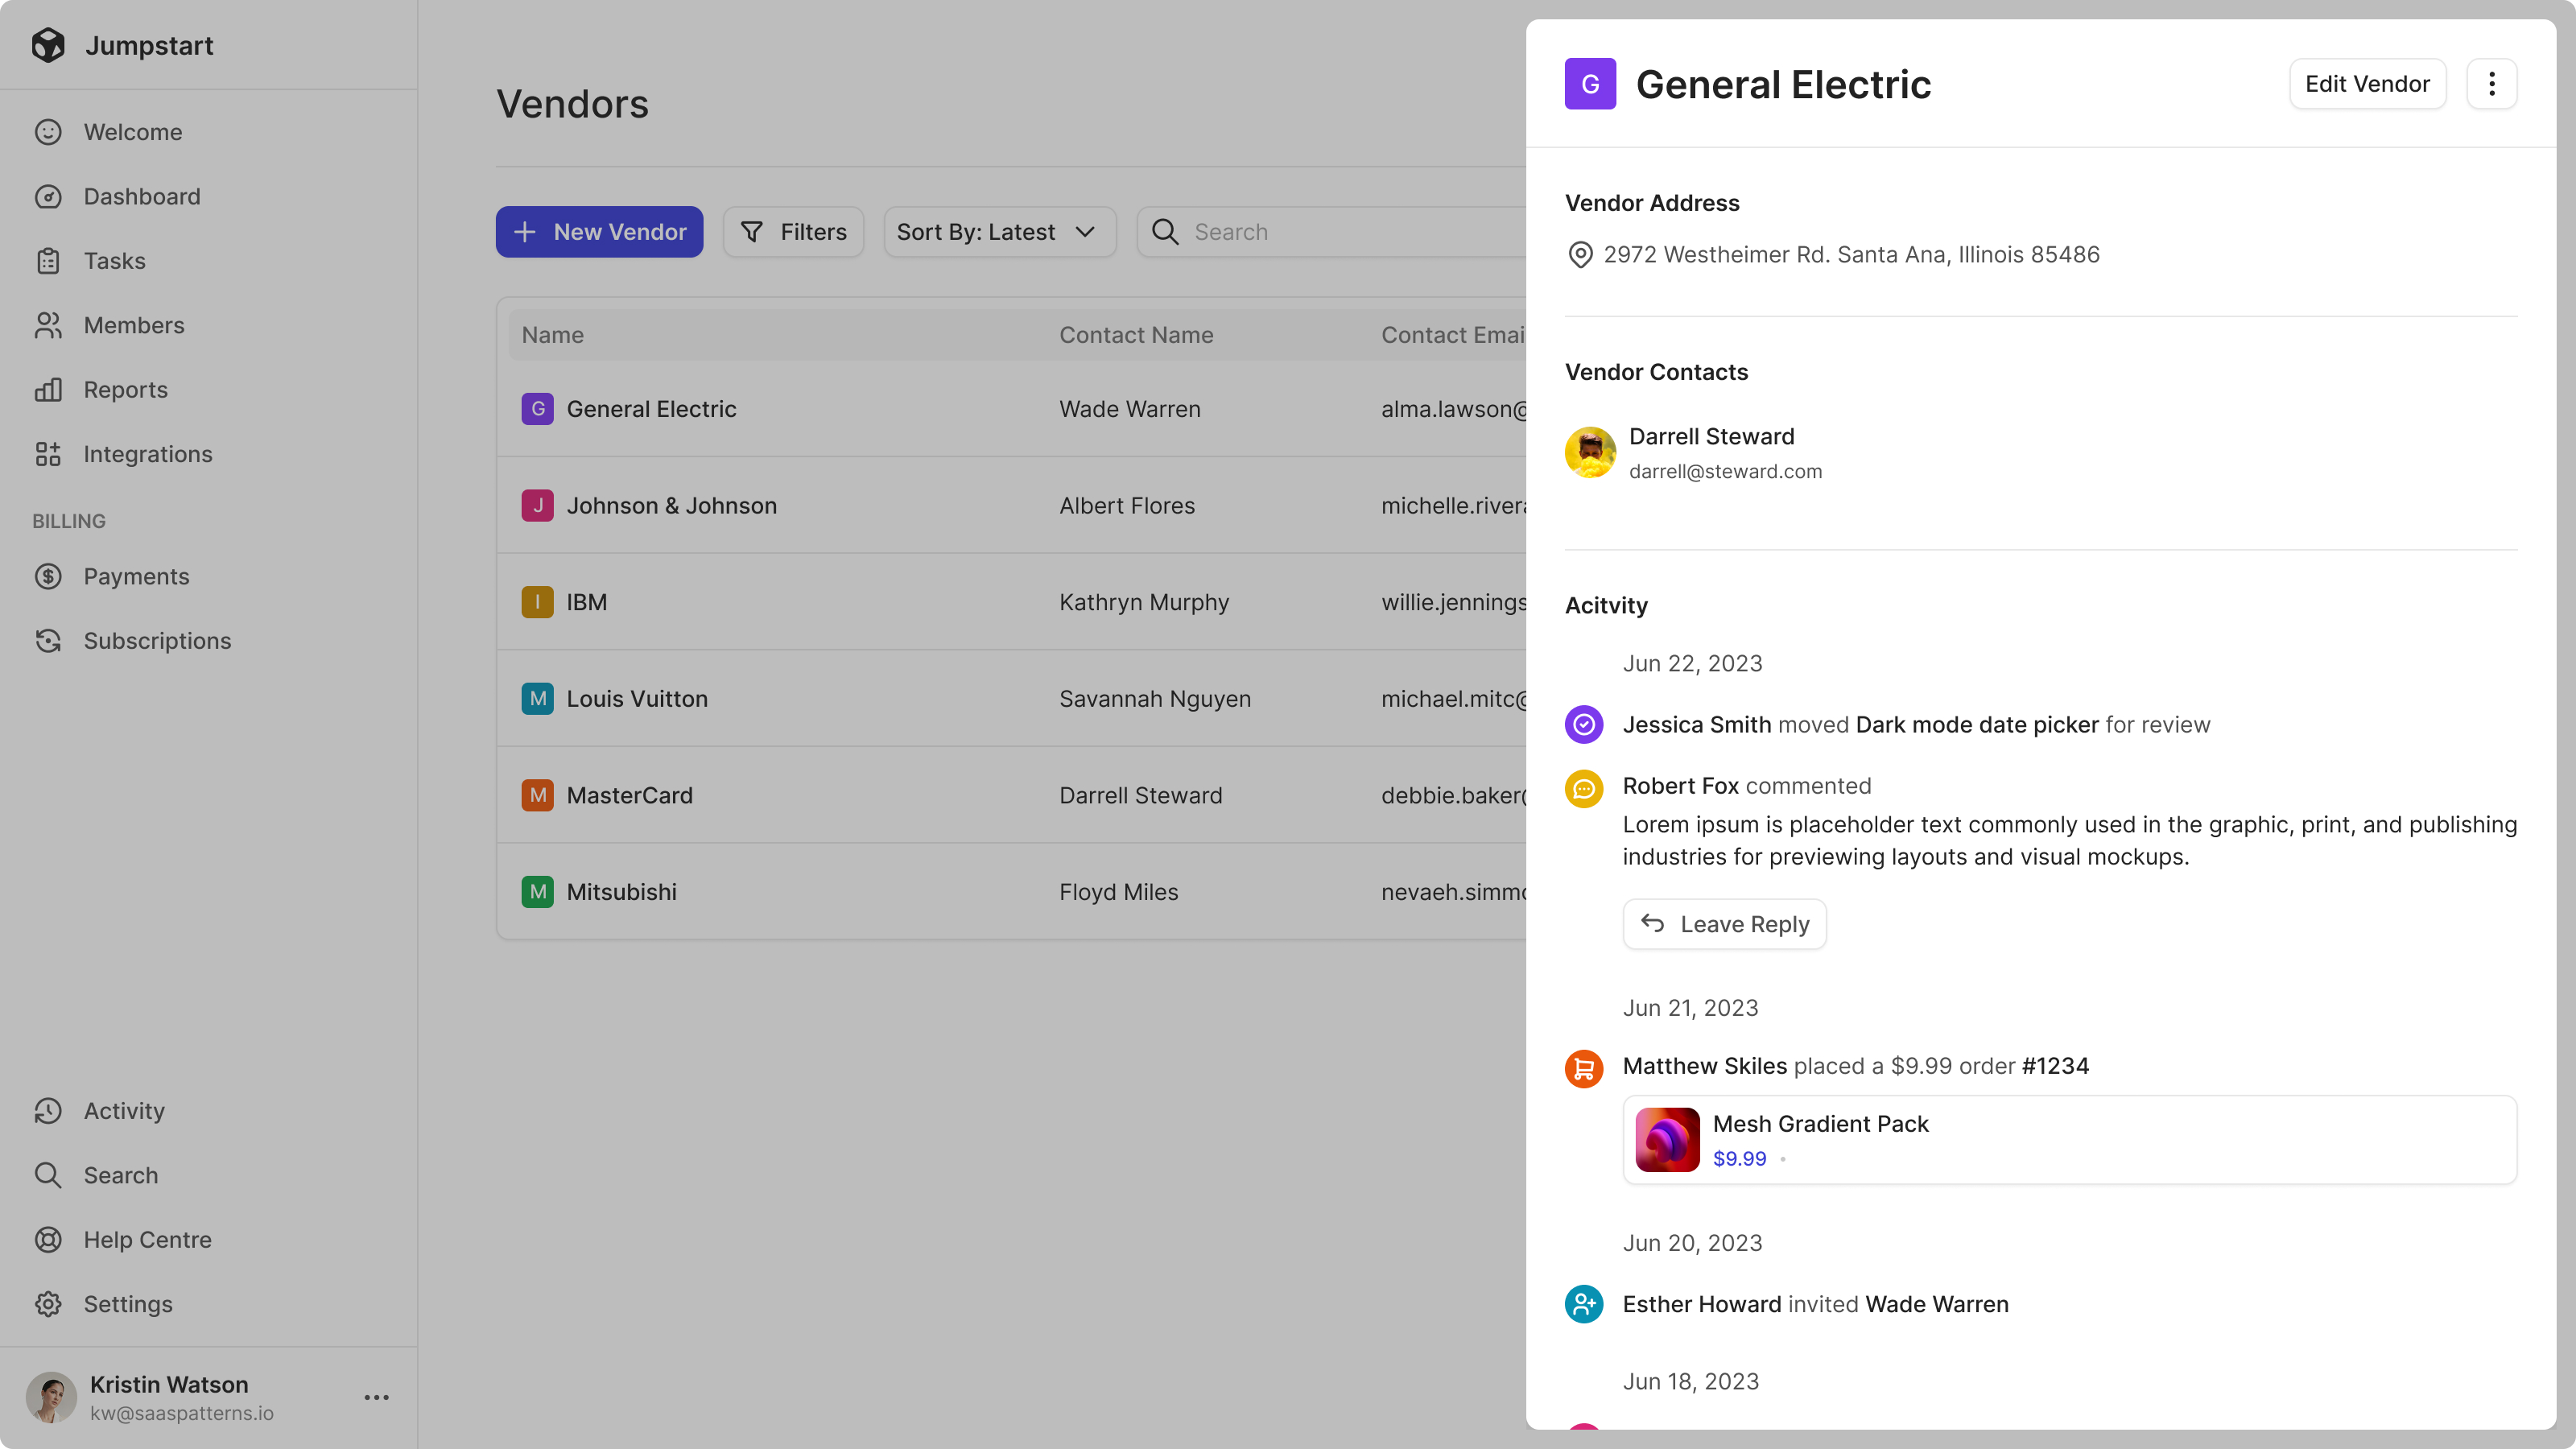The image size is (2576, 1449).
Task: Click the sidebar Search magnifier icon
Action: click(x=48, y=1175)
